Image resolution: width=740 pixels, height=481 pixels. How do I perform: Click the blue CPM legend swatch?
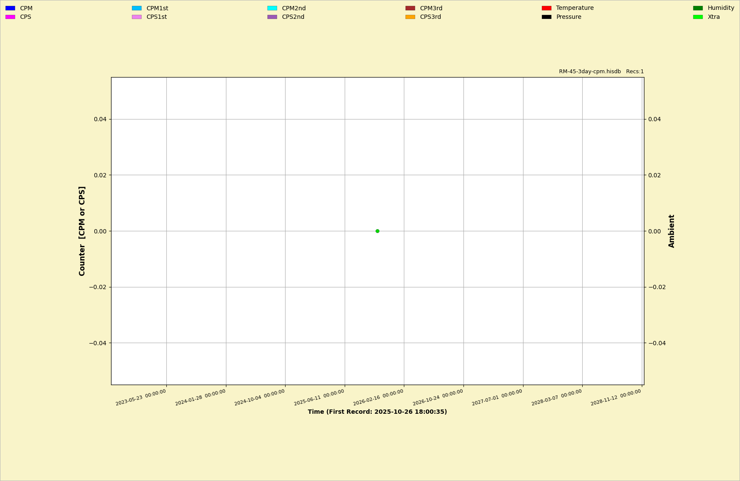pyautogui.click(x=10, y=8)
